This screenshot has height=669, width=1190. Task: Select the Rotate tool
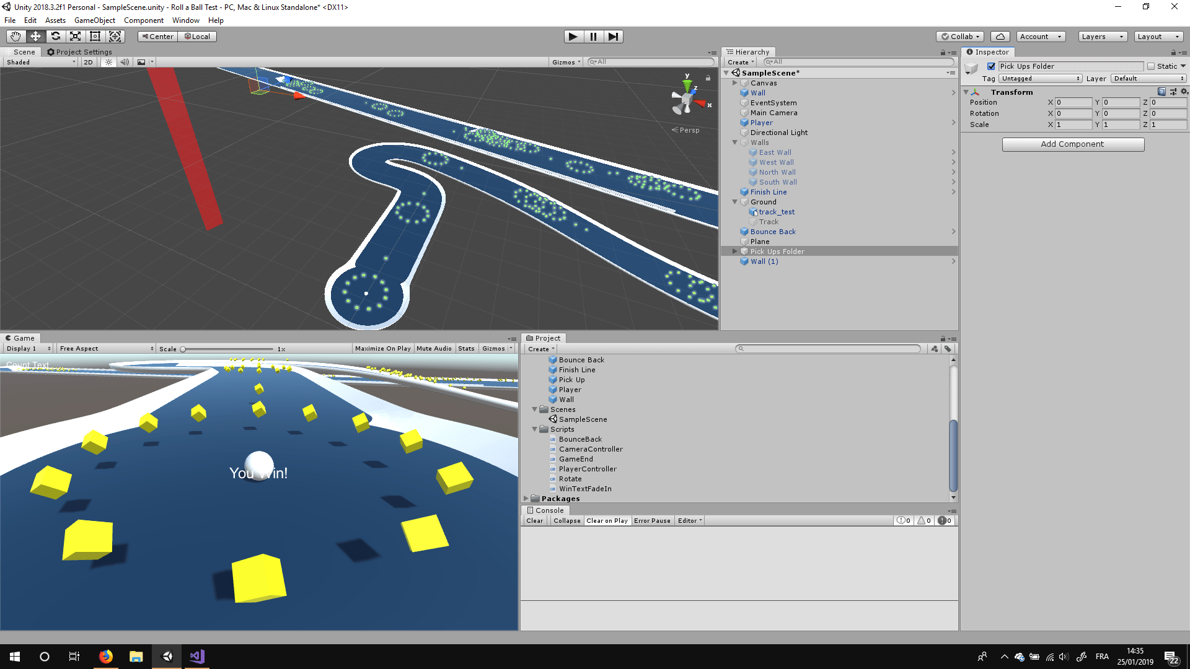click(55, 37)
